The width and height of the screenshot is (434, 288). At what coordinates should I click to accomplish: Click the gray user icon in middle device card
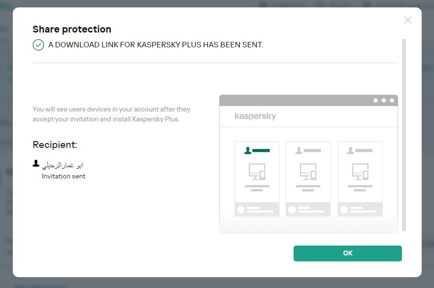coord(299,150)
